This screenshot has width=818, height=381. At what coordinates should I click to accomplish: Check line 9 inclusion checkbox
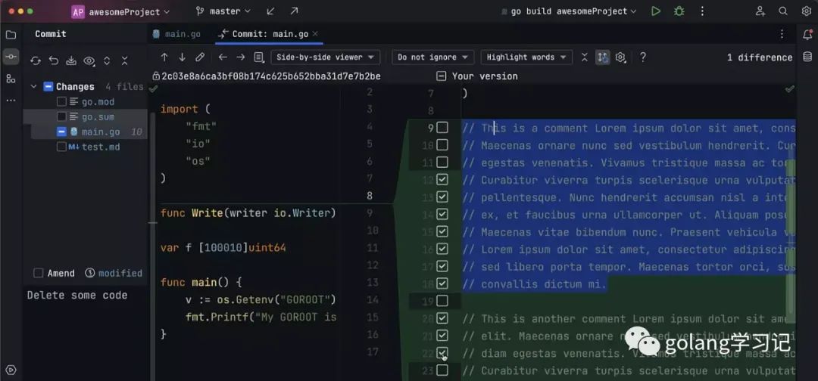coord(442,128)
